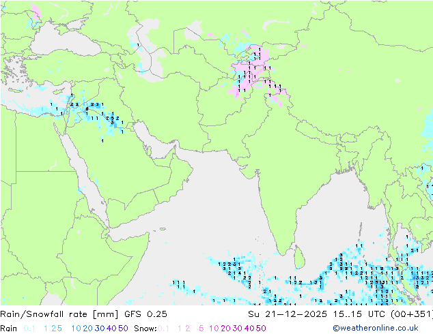Pick the Snow 50 legend color value
433x334 pixels.
(261, 329)
